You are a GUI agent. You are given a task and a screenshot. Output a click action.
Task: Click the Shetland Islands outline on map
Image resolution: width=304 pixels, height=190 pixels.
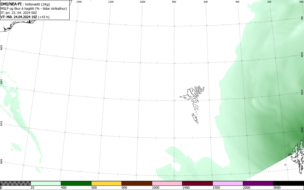pos(297,155)
